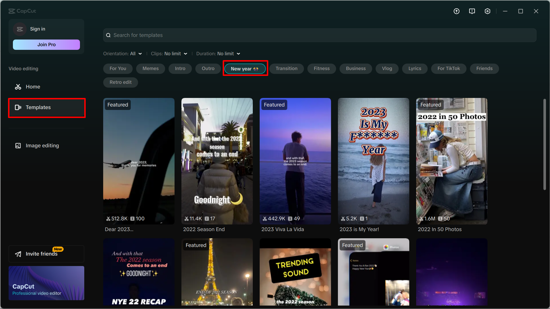Toggle the Retro edit filter chip
Screen dimensions: 550x309
120,82
